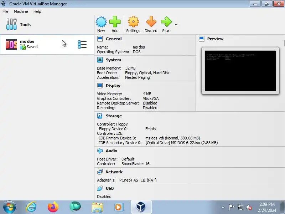Click the 'MS-DOS 6.22.iso' optical drive entry
The height and width of the screenshot is (214, 285).
(182, 143)
